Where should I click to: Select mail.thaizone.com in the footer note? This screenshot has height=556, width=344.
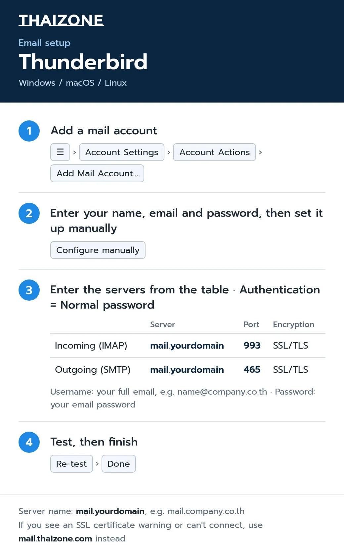point(55,539)
